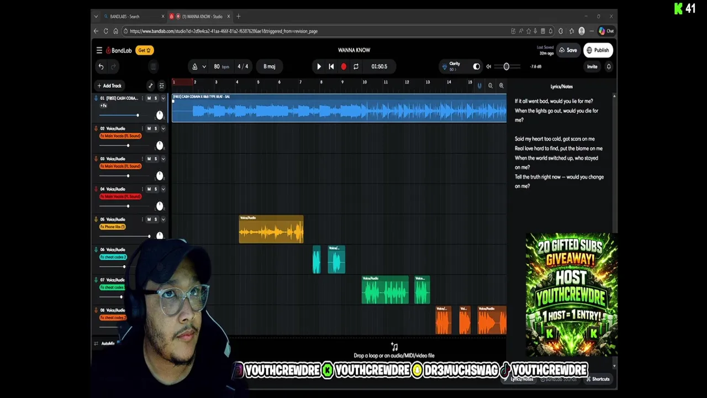Zoom in the timeline
This screenshot has height=398, width=707.
[502, 86]
